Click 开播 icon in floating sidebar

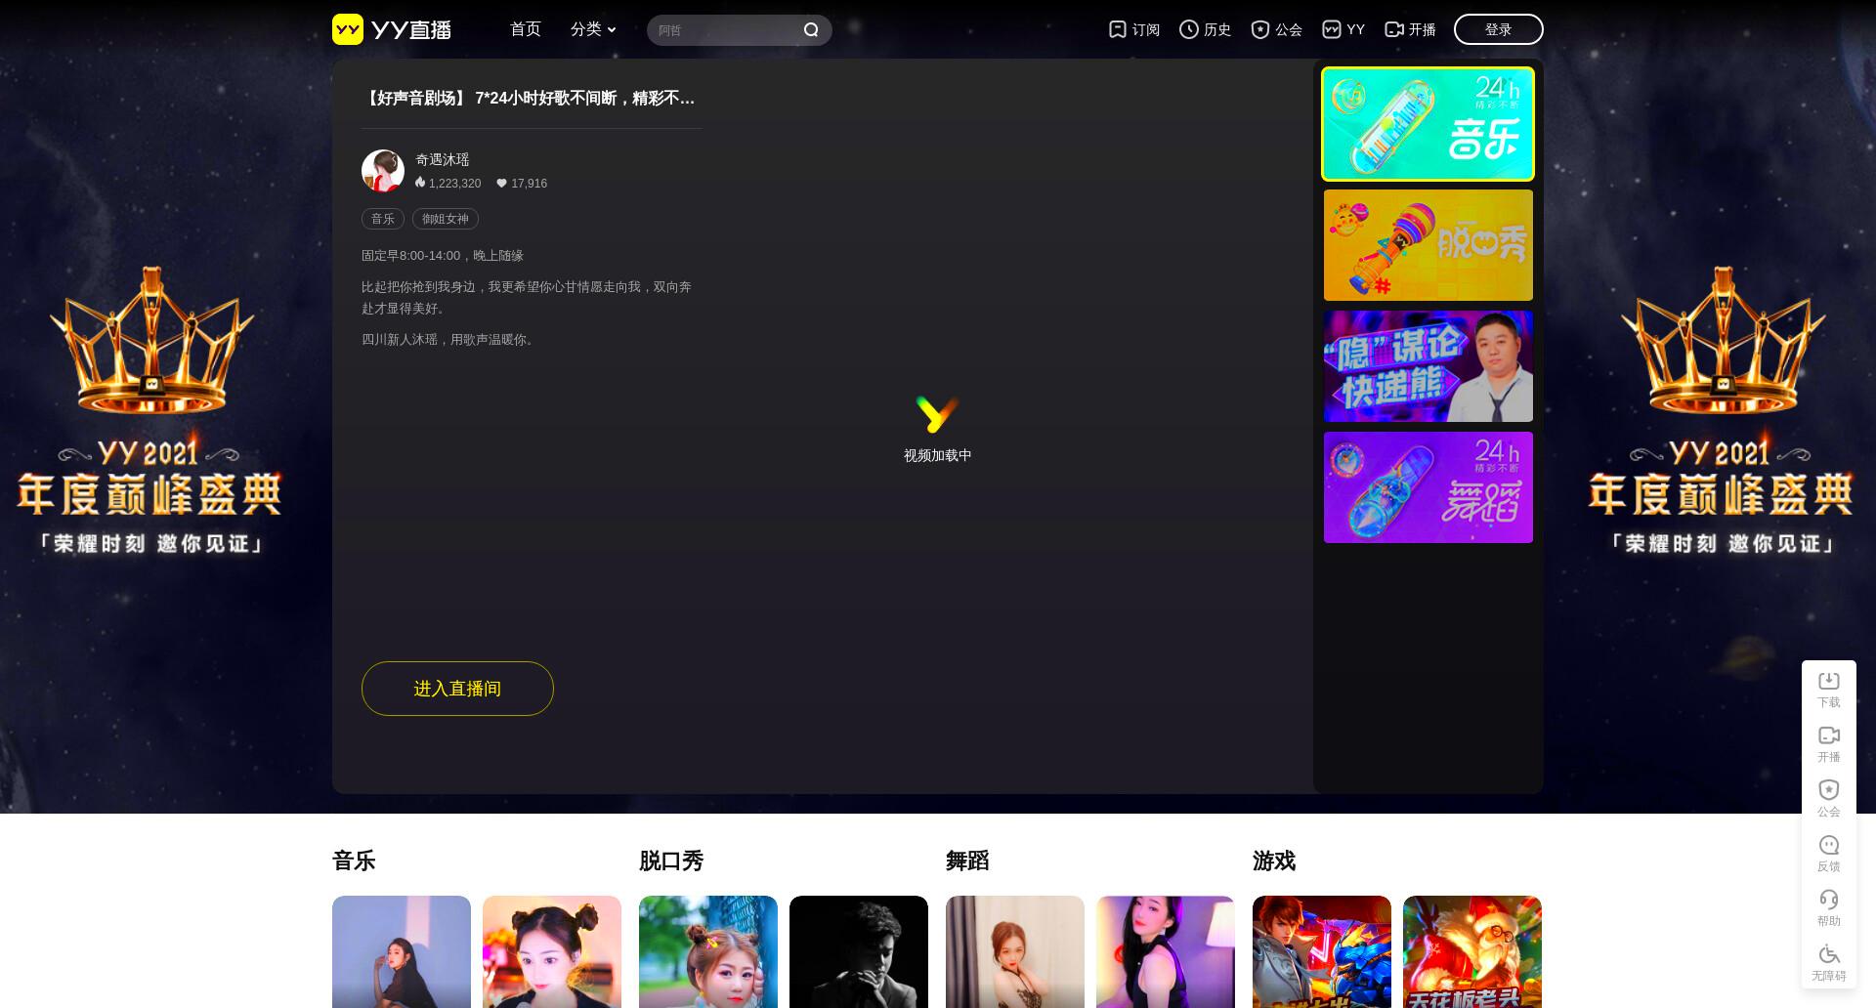(1829, 744)
